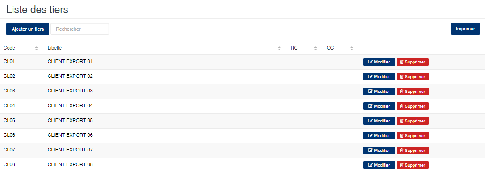Delete the CL07 entry
Viewport: 485px width, 176px height.
click(412, 151)
